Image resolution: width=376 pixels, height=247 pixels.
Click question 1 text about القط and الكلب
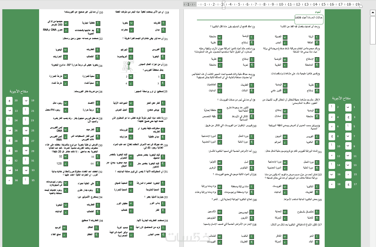pos(299,27)
